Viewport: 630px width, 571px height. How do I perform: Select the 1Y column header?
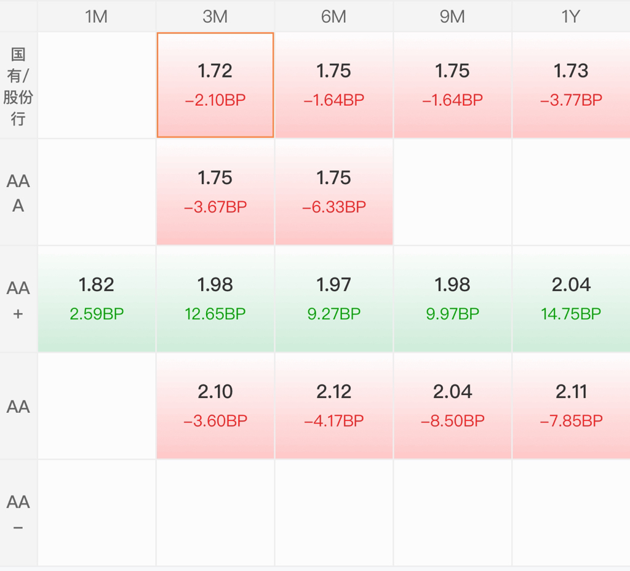click(x=570, y=17)
